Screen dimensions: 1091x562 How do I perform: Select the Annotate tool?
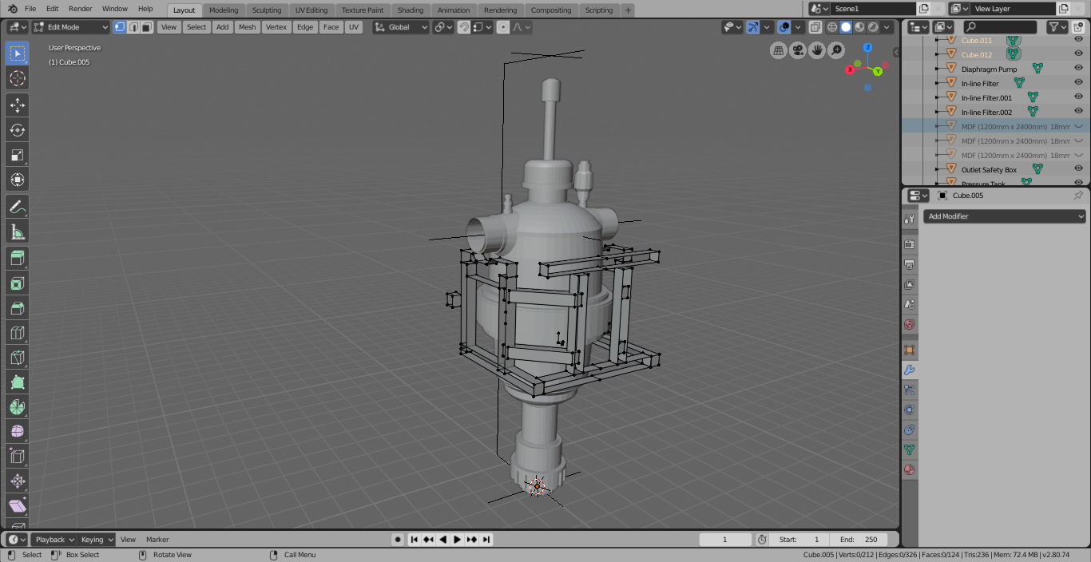click(17, 207)
